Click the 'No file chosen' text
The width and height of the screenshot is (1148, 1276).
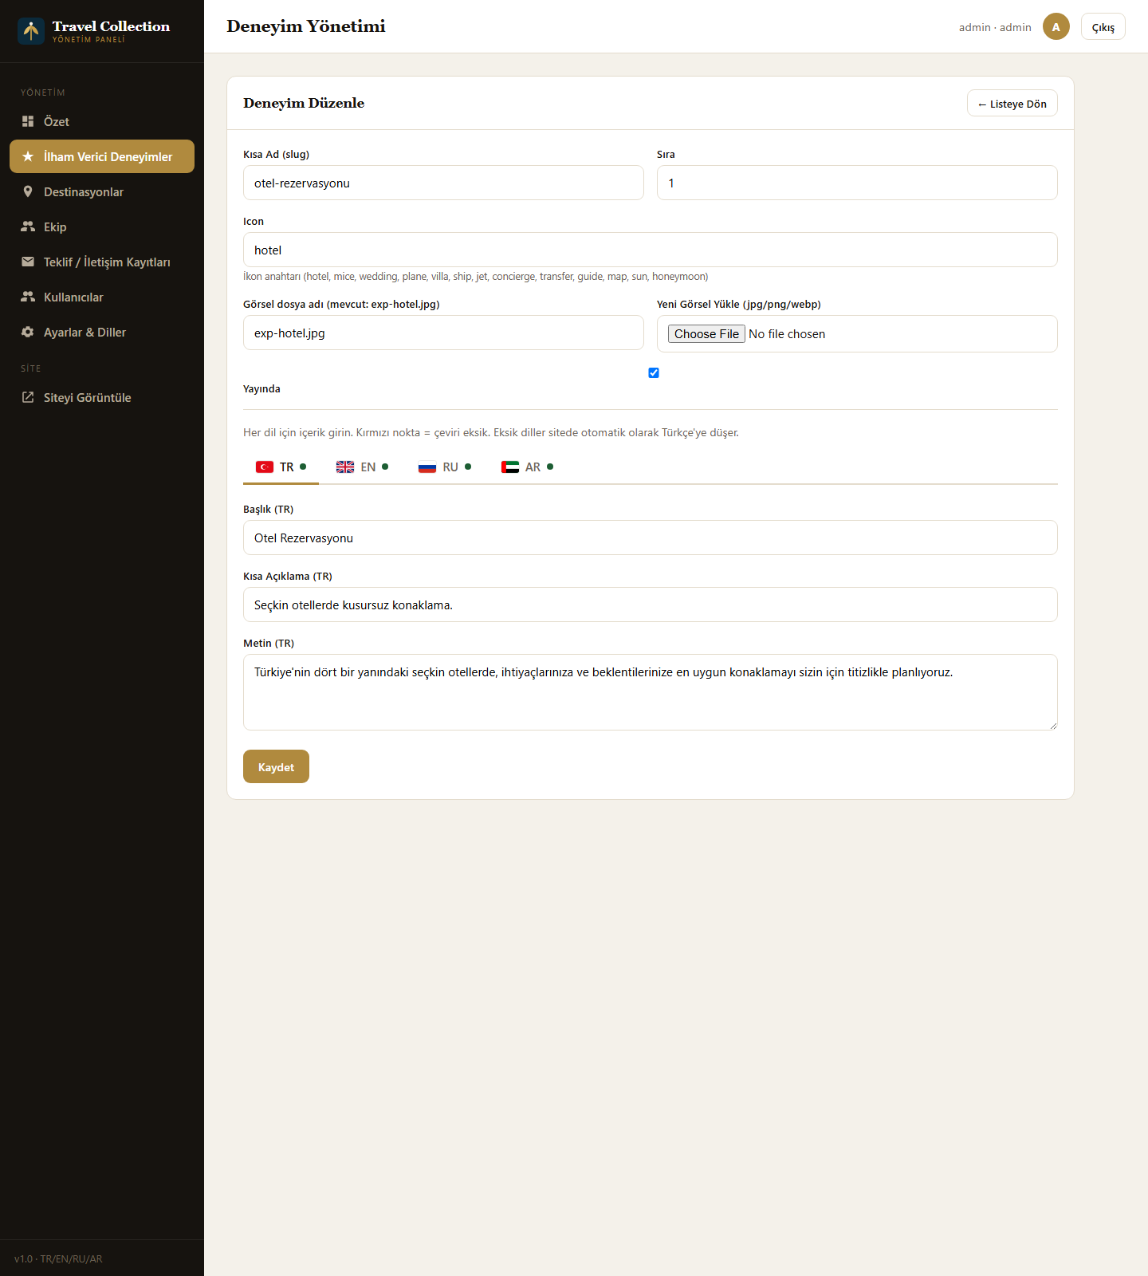tap(787, 334)
